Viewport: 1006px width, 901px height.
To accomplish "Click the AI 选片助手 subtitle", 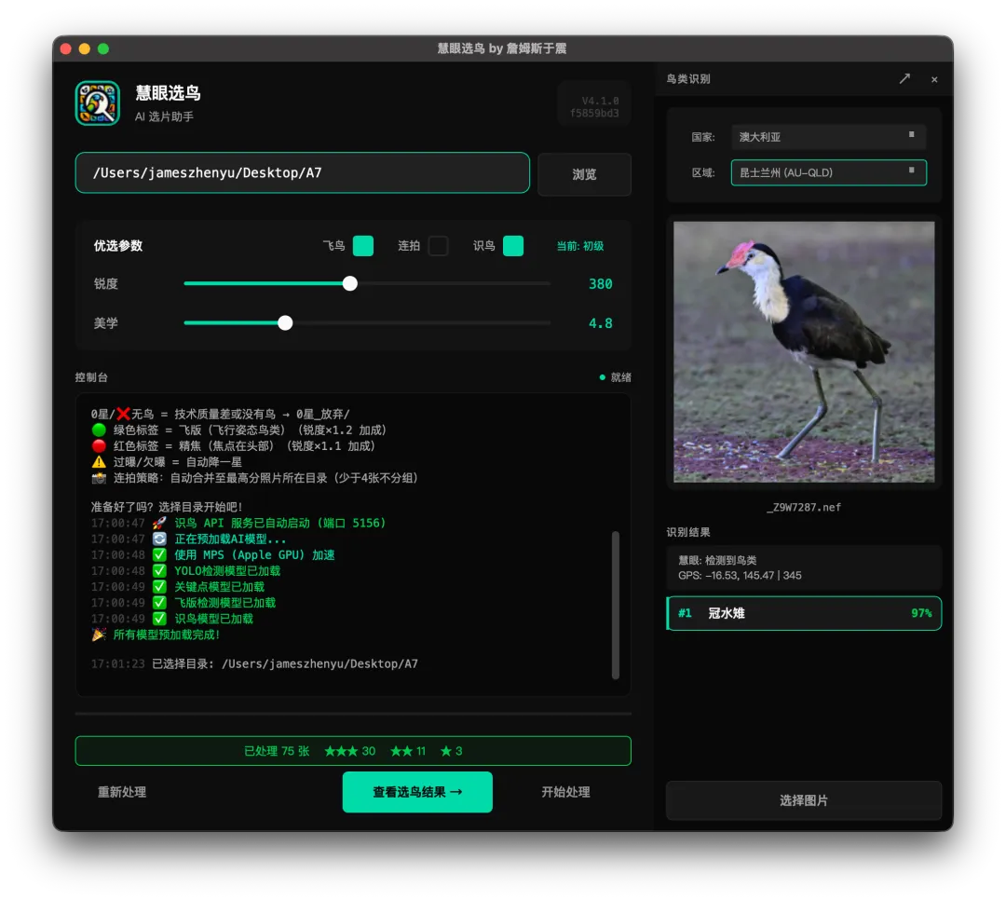I will (164, 116).
